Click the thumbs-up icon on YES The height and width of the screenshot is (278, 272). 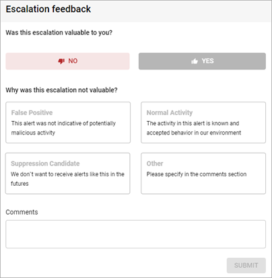195,61
